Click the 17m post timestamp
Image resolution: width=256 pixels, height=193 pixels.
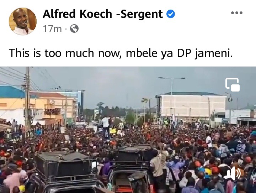pyautogui.click(x=52, y=29)
